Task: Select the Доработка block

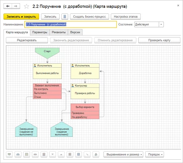Action: pos(85,71)
